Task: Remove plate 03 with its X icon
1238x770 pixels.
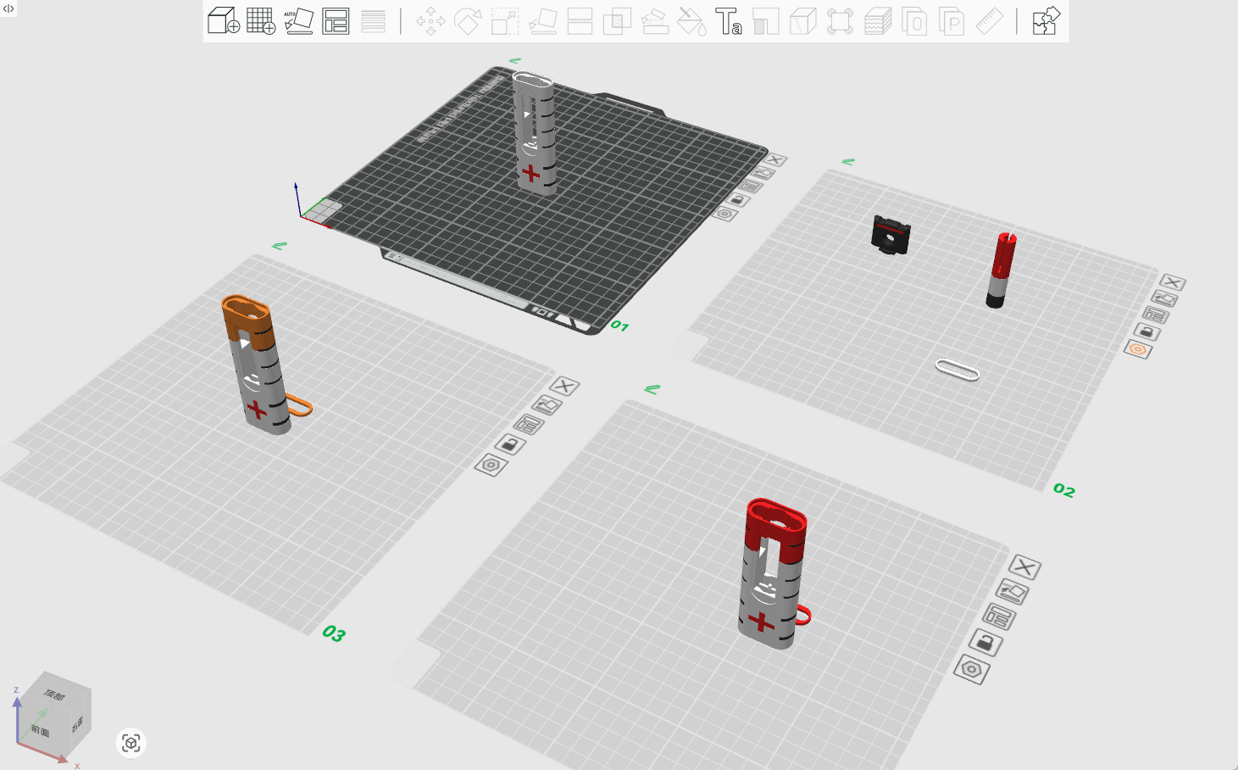Action: [563, 387]
